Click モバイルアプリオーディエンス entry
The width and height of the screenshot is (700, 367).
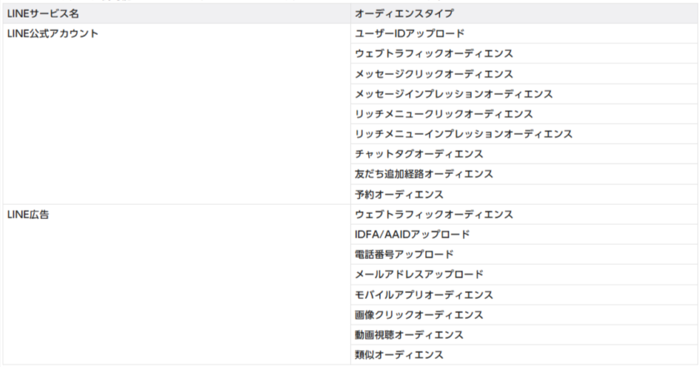point(423,295)
